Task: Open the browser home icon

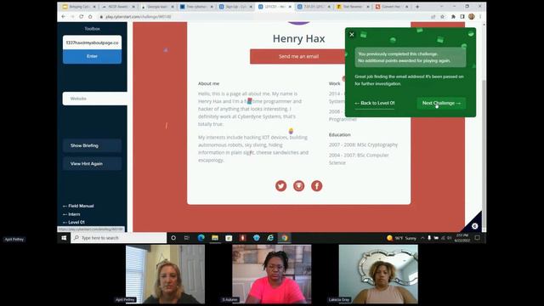Action: click(90, 17)
